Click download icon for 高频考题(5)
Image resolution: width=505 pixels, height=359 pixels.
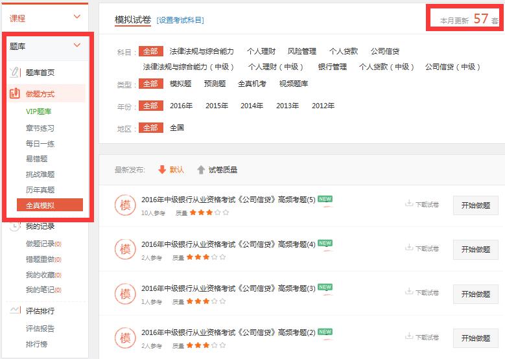tap(409, 203)
